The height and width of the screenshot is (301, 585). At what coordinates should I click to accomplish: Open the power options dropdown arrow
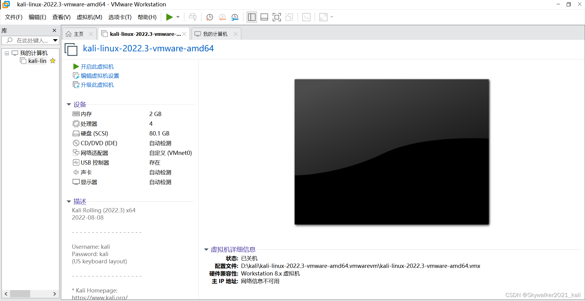178,17
